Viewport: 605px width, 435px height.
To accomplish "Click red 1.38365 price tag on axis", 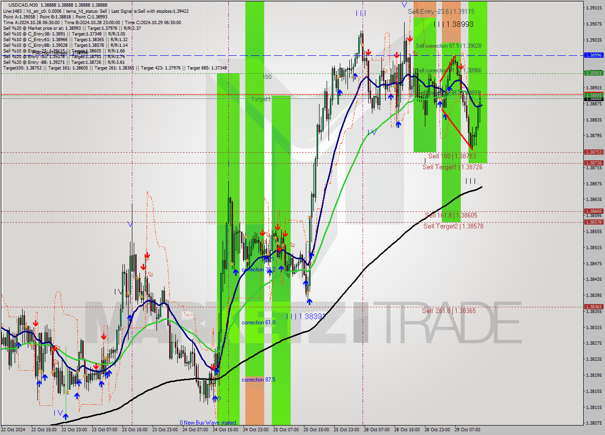I will tap(593, 307).
